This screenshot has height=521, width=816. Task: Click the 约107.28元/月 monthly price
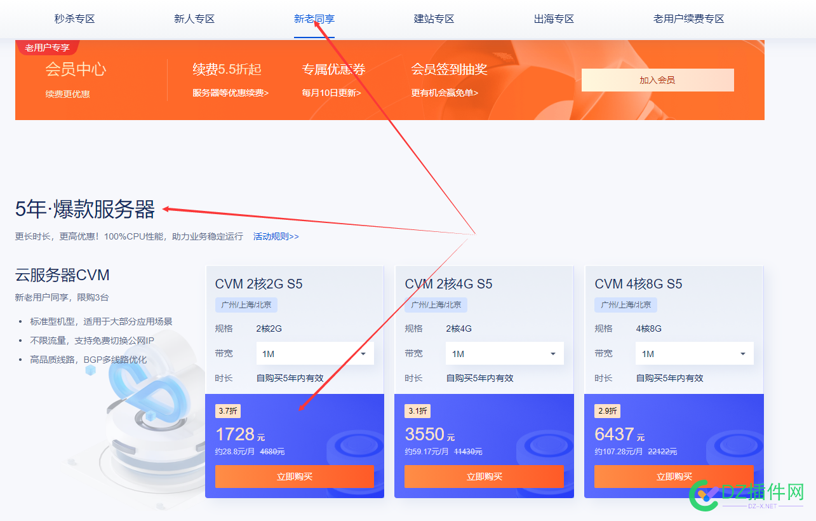tap(619, 452)
